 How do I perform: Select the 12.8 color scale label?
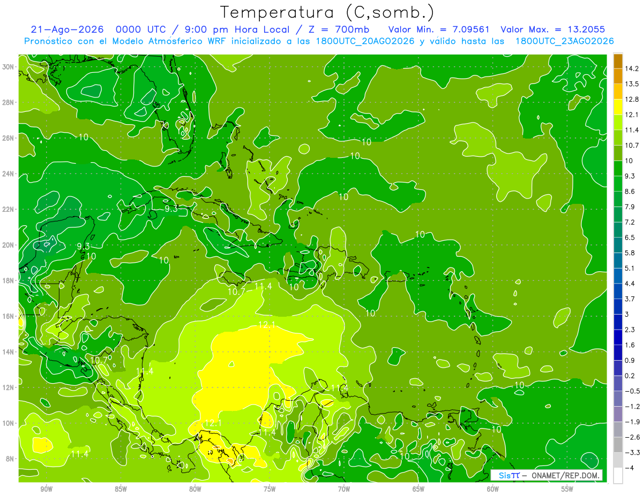(632, 100)
